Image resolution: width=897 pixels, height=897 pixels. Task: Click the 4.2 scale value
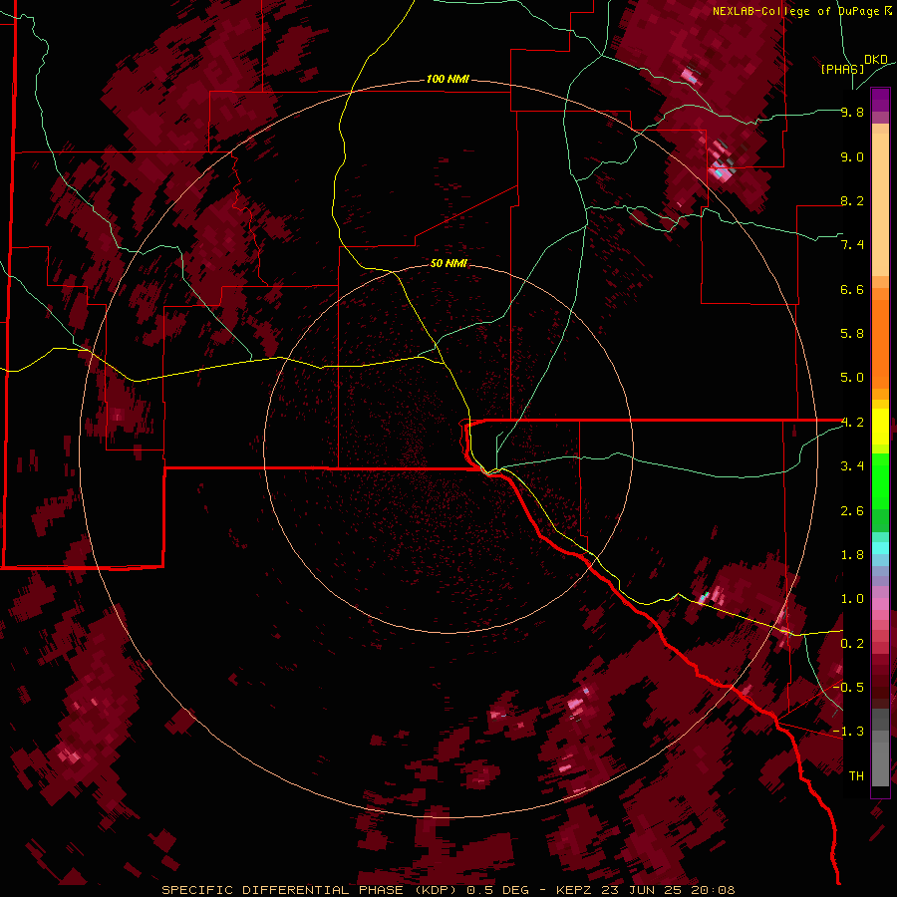tap(852, 423)
